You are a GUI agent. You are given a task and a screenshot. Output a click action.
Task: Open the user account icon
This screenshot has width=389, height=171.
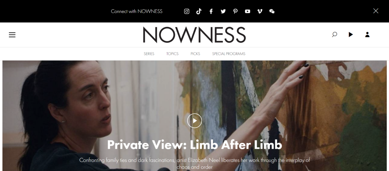(x=367, y=34)
